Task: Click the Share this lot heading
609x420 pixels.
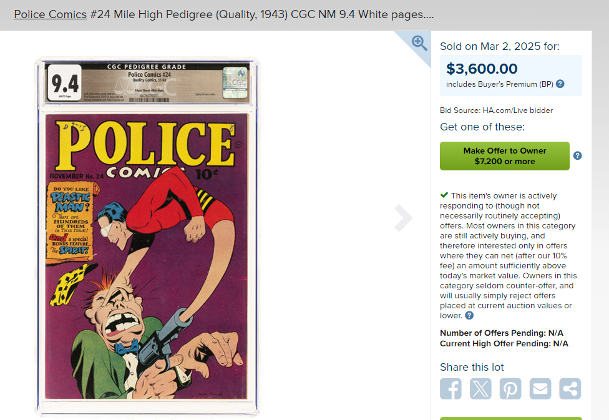Action: pyautogui.click(x=472, y=368)
